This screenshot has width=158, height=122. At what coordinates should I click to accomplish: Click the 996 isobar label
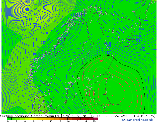[45, 33]
